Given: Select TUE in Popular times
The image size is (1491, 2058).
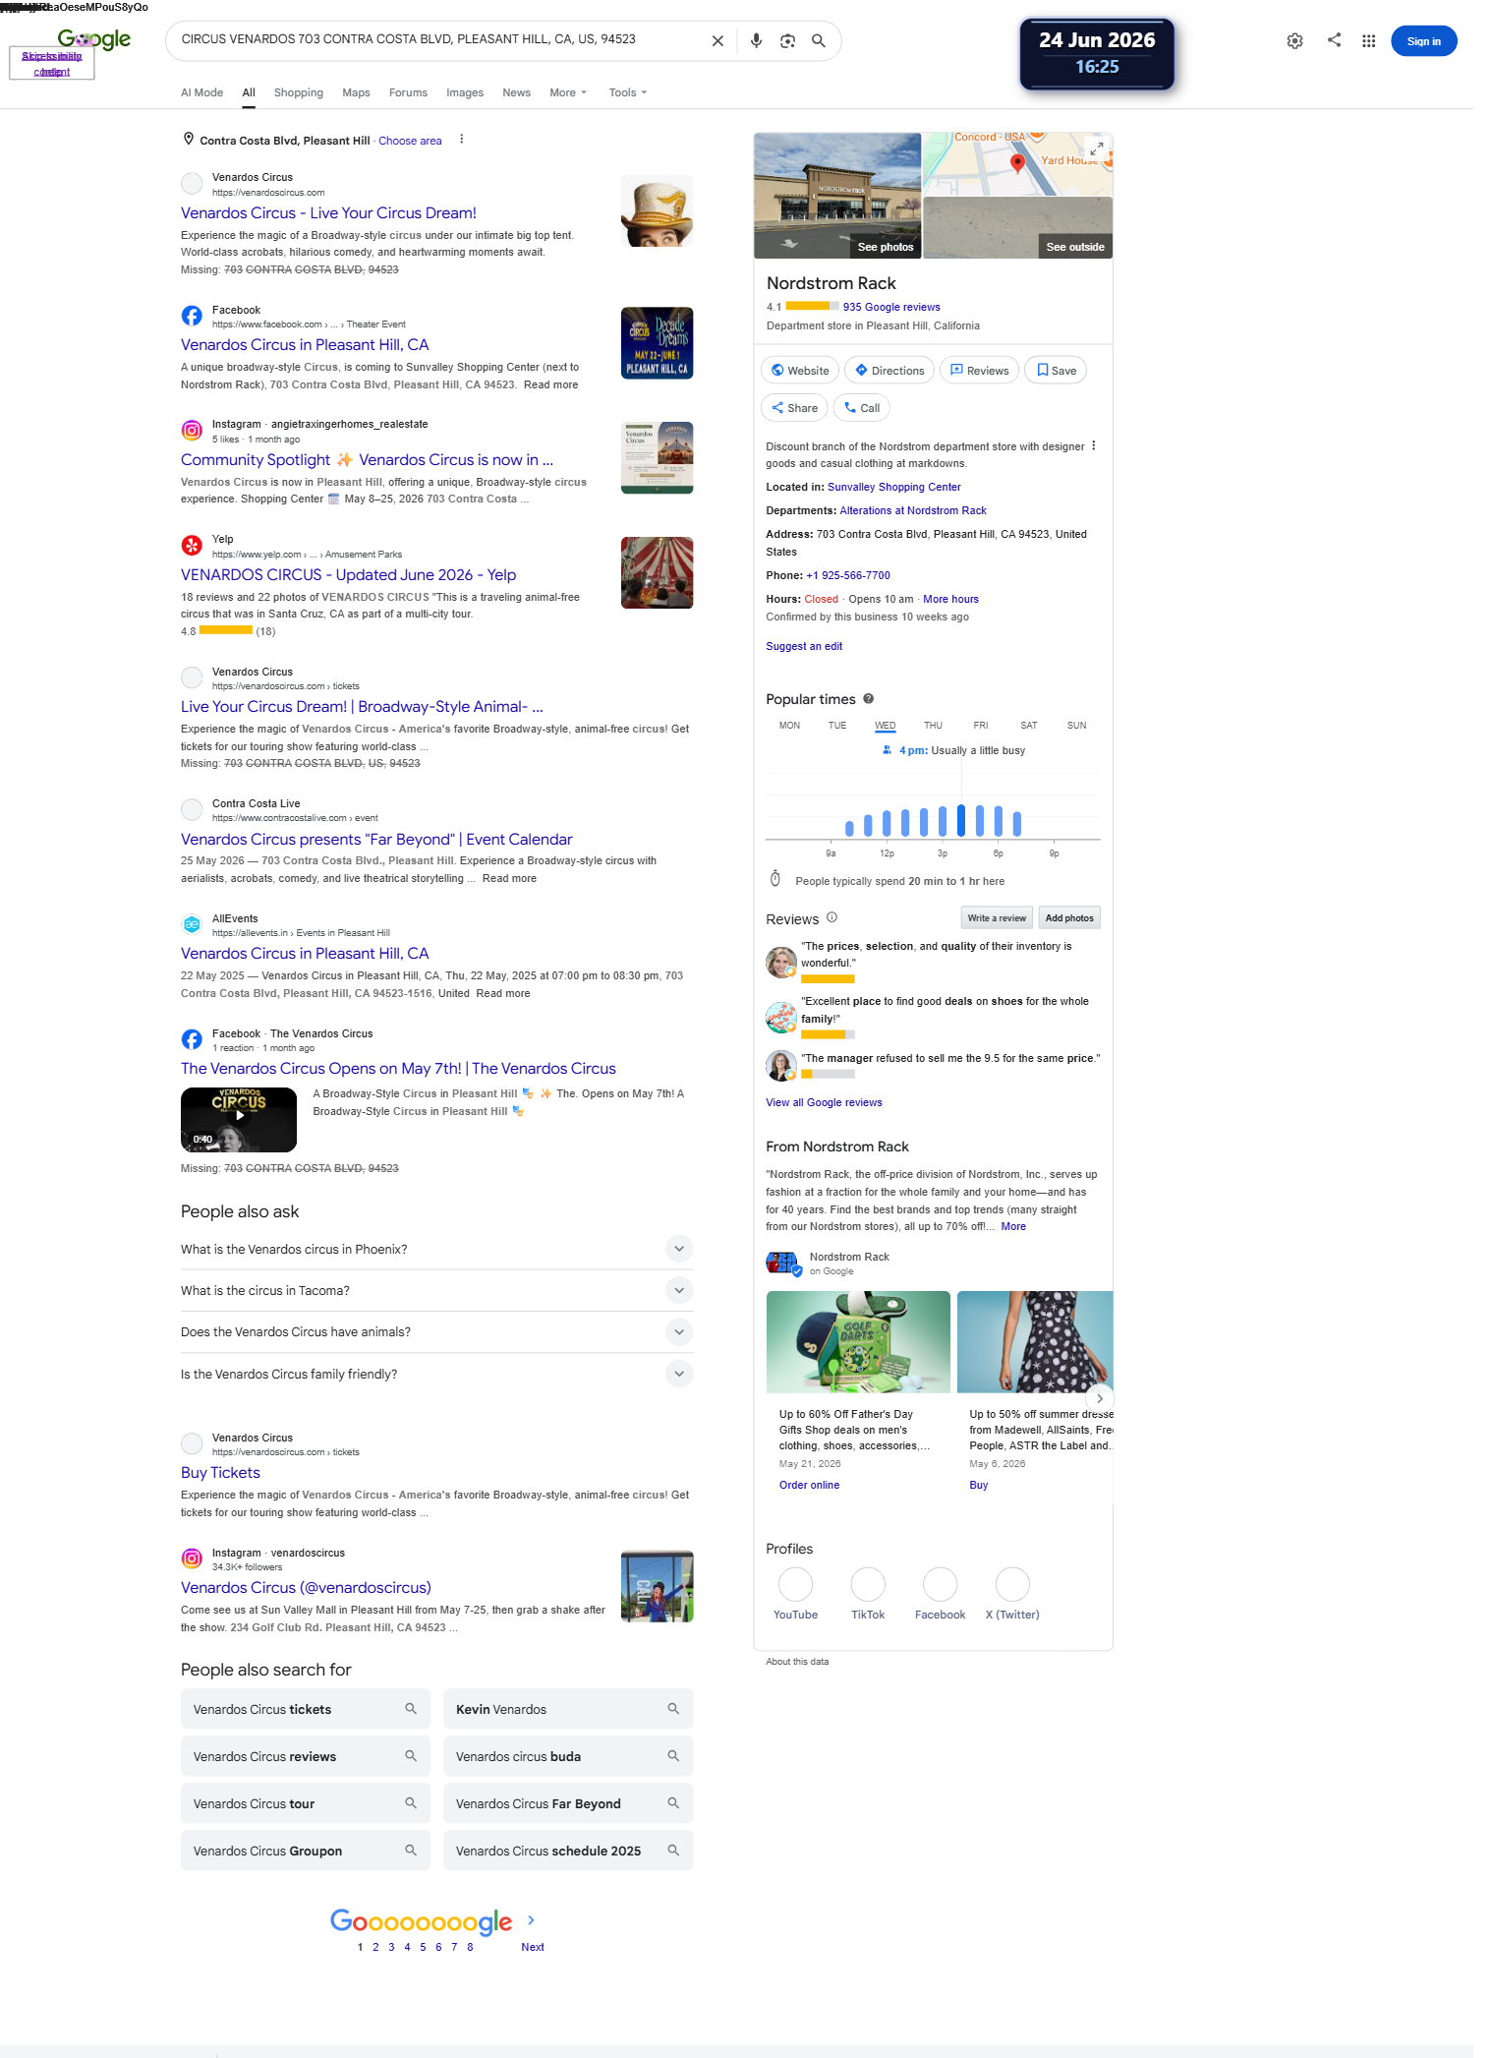Looking at the screenshot, I should click(837, 726).
